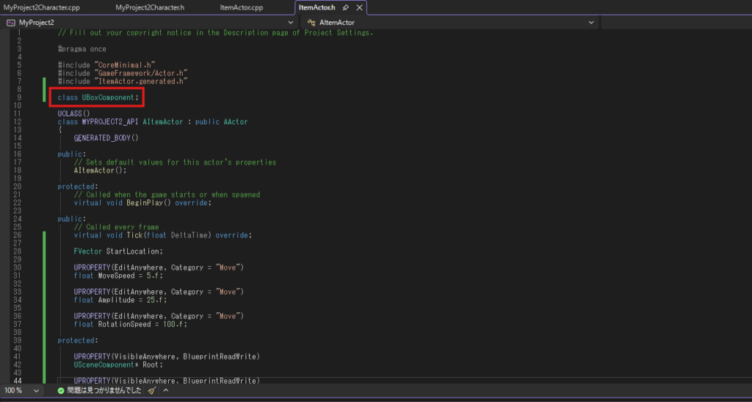The width and height of the screenshot is (752, 402).
Task: Expand the caret arrow next to the broom
Action: 165,391
